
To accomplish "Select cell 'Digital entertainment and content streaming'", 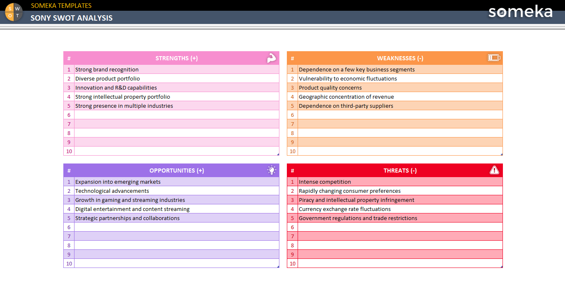I will (x=177, y=209).
